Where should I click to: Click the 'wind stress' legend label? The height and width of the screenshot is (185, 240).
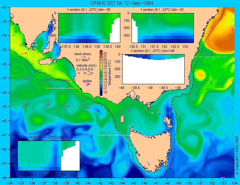pos(83,54)
